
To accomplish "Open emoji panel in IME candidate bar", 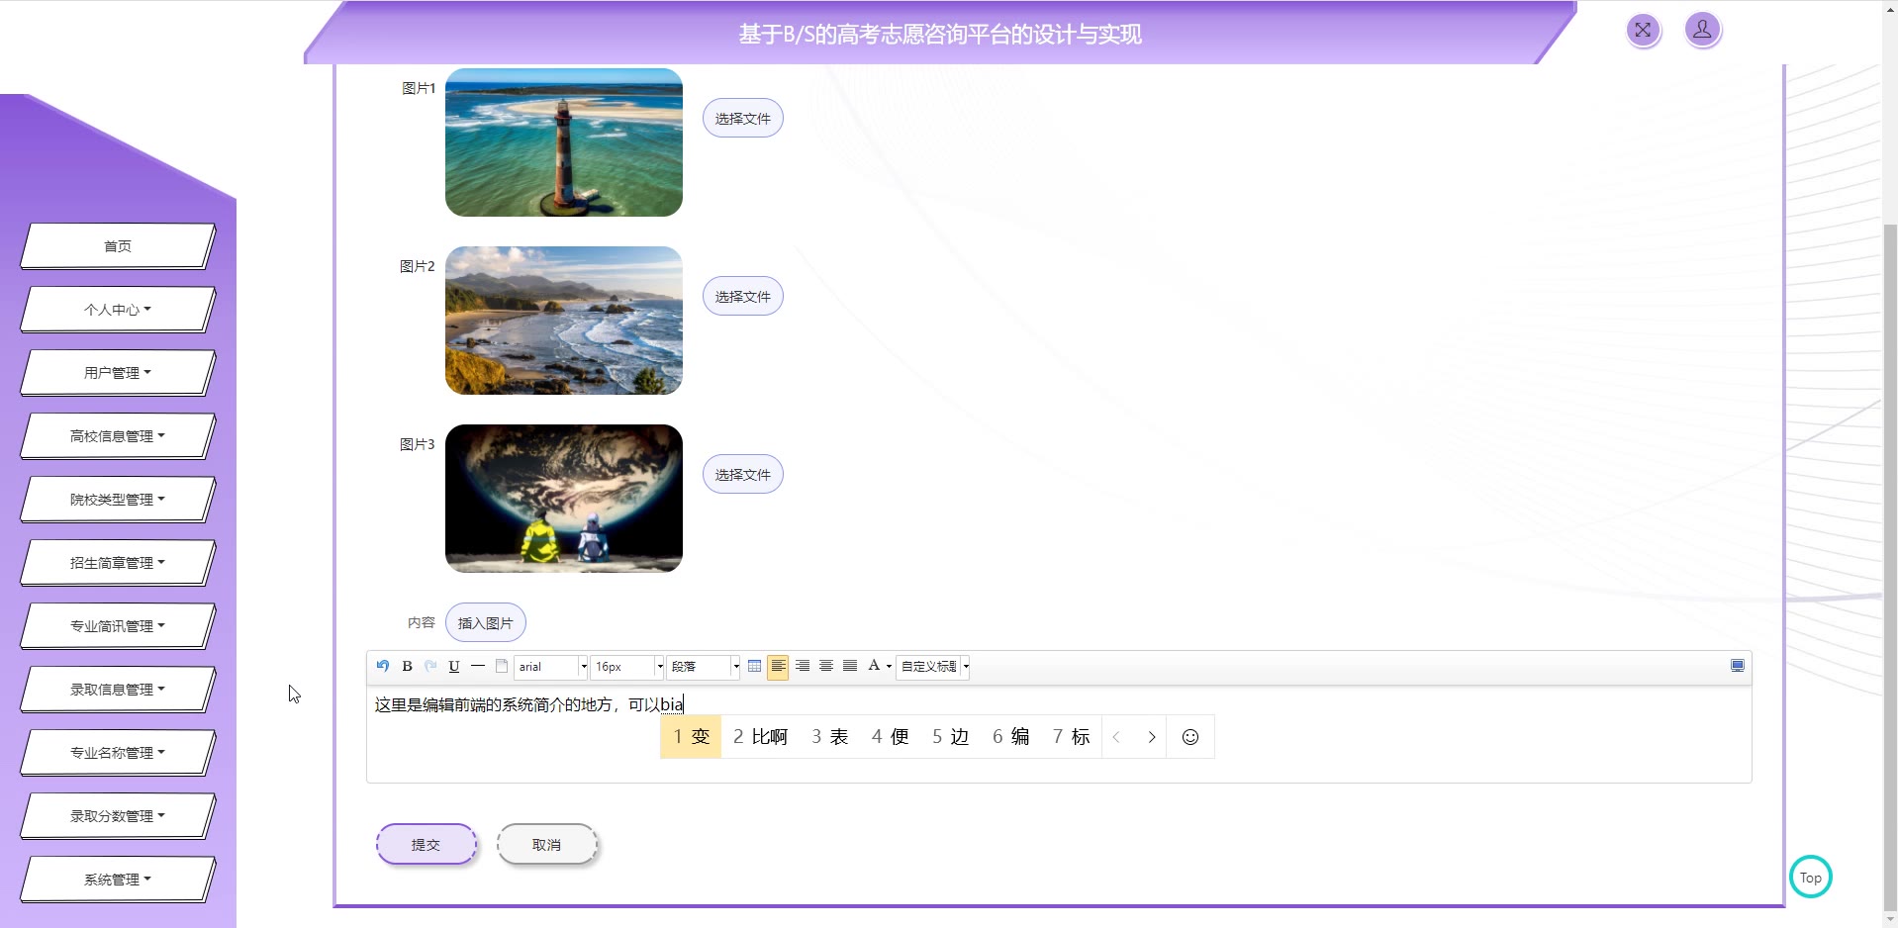I will [1190, 737].
